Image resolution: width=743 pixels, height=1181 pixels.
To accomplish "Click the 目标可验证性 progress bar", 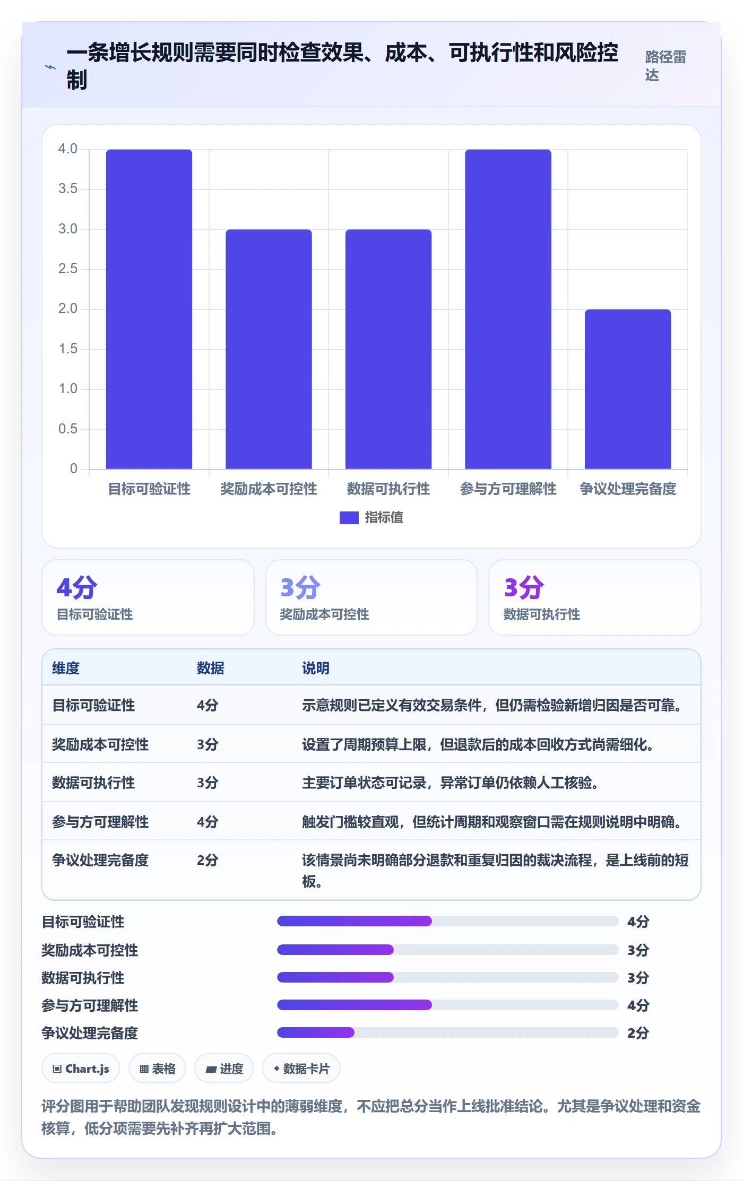I will pos(448,921).
